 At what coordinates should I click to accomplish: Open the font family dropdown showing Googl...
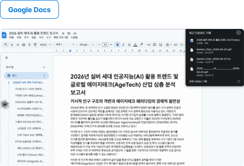(86, 45)
